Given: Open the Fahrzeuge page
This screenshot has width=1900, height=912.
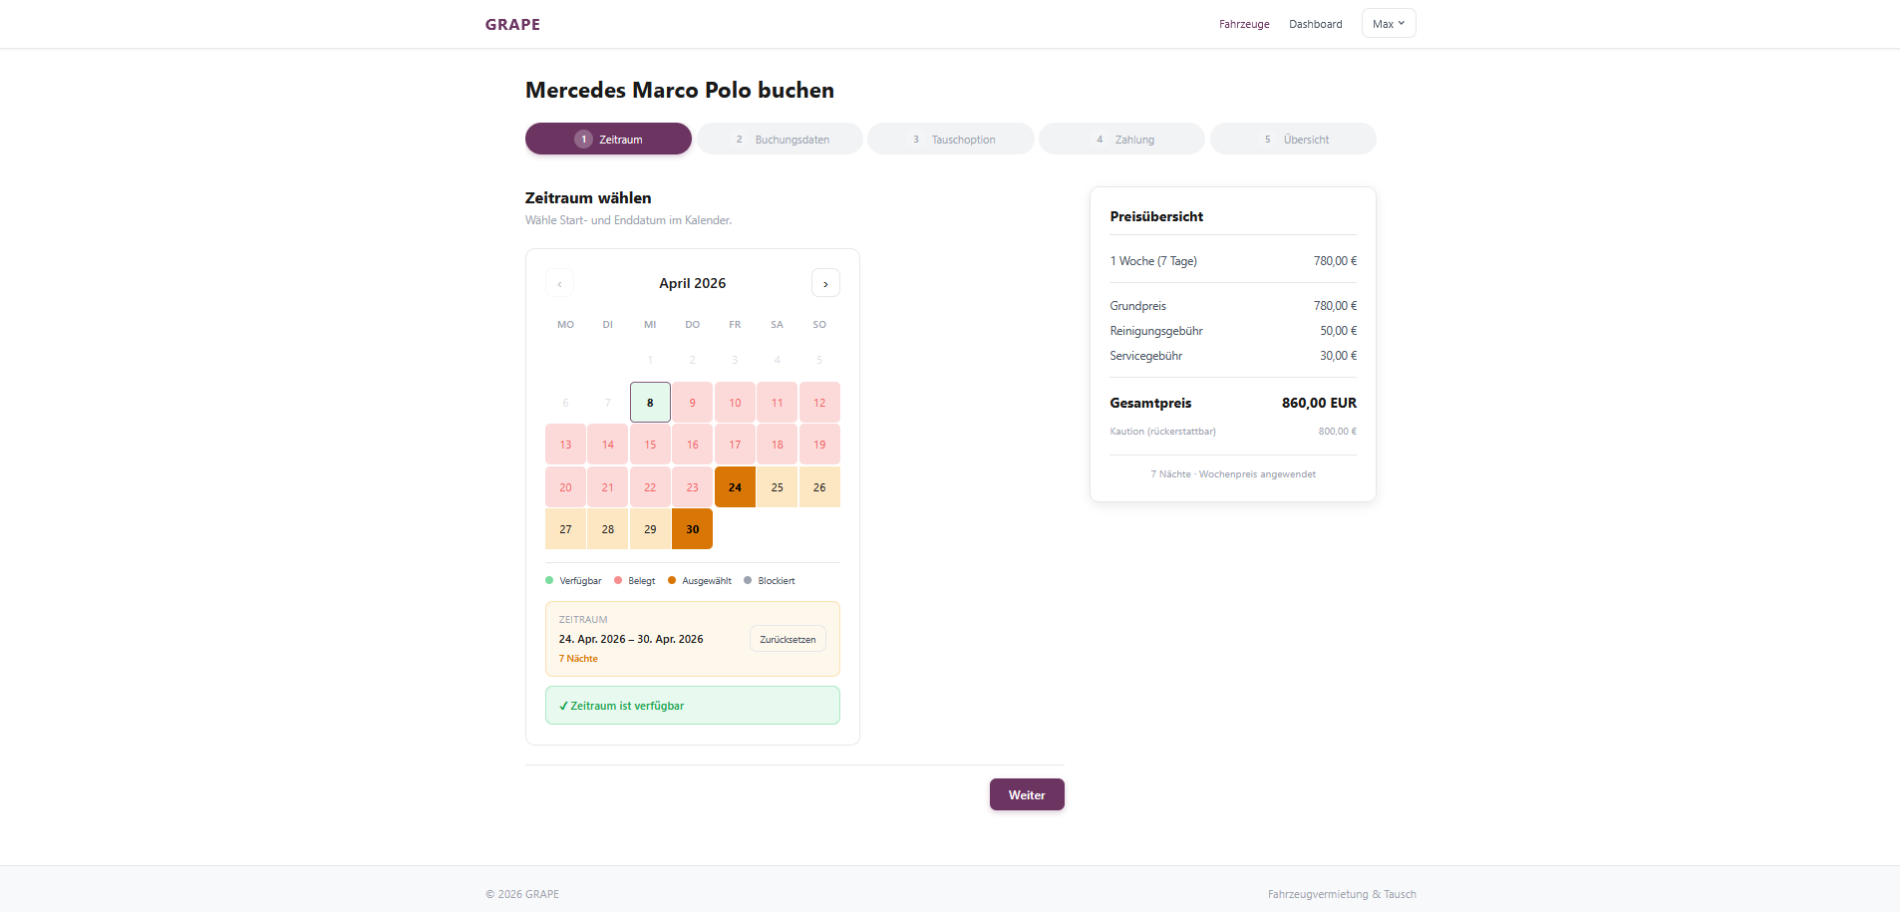Looking at the screenshot, I should pos(1244,24).
